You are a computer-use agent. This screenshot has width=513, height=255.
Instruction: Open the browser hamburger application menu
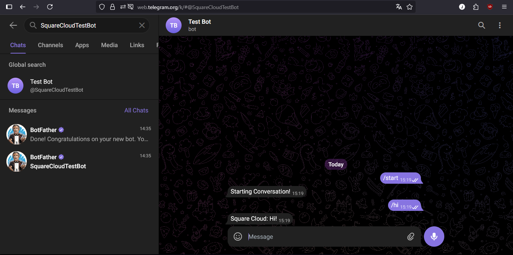pos(504,7)
